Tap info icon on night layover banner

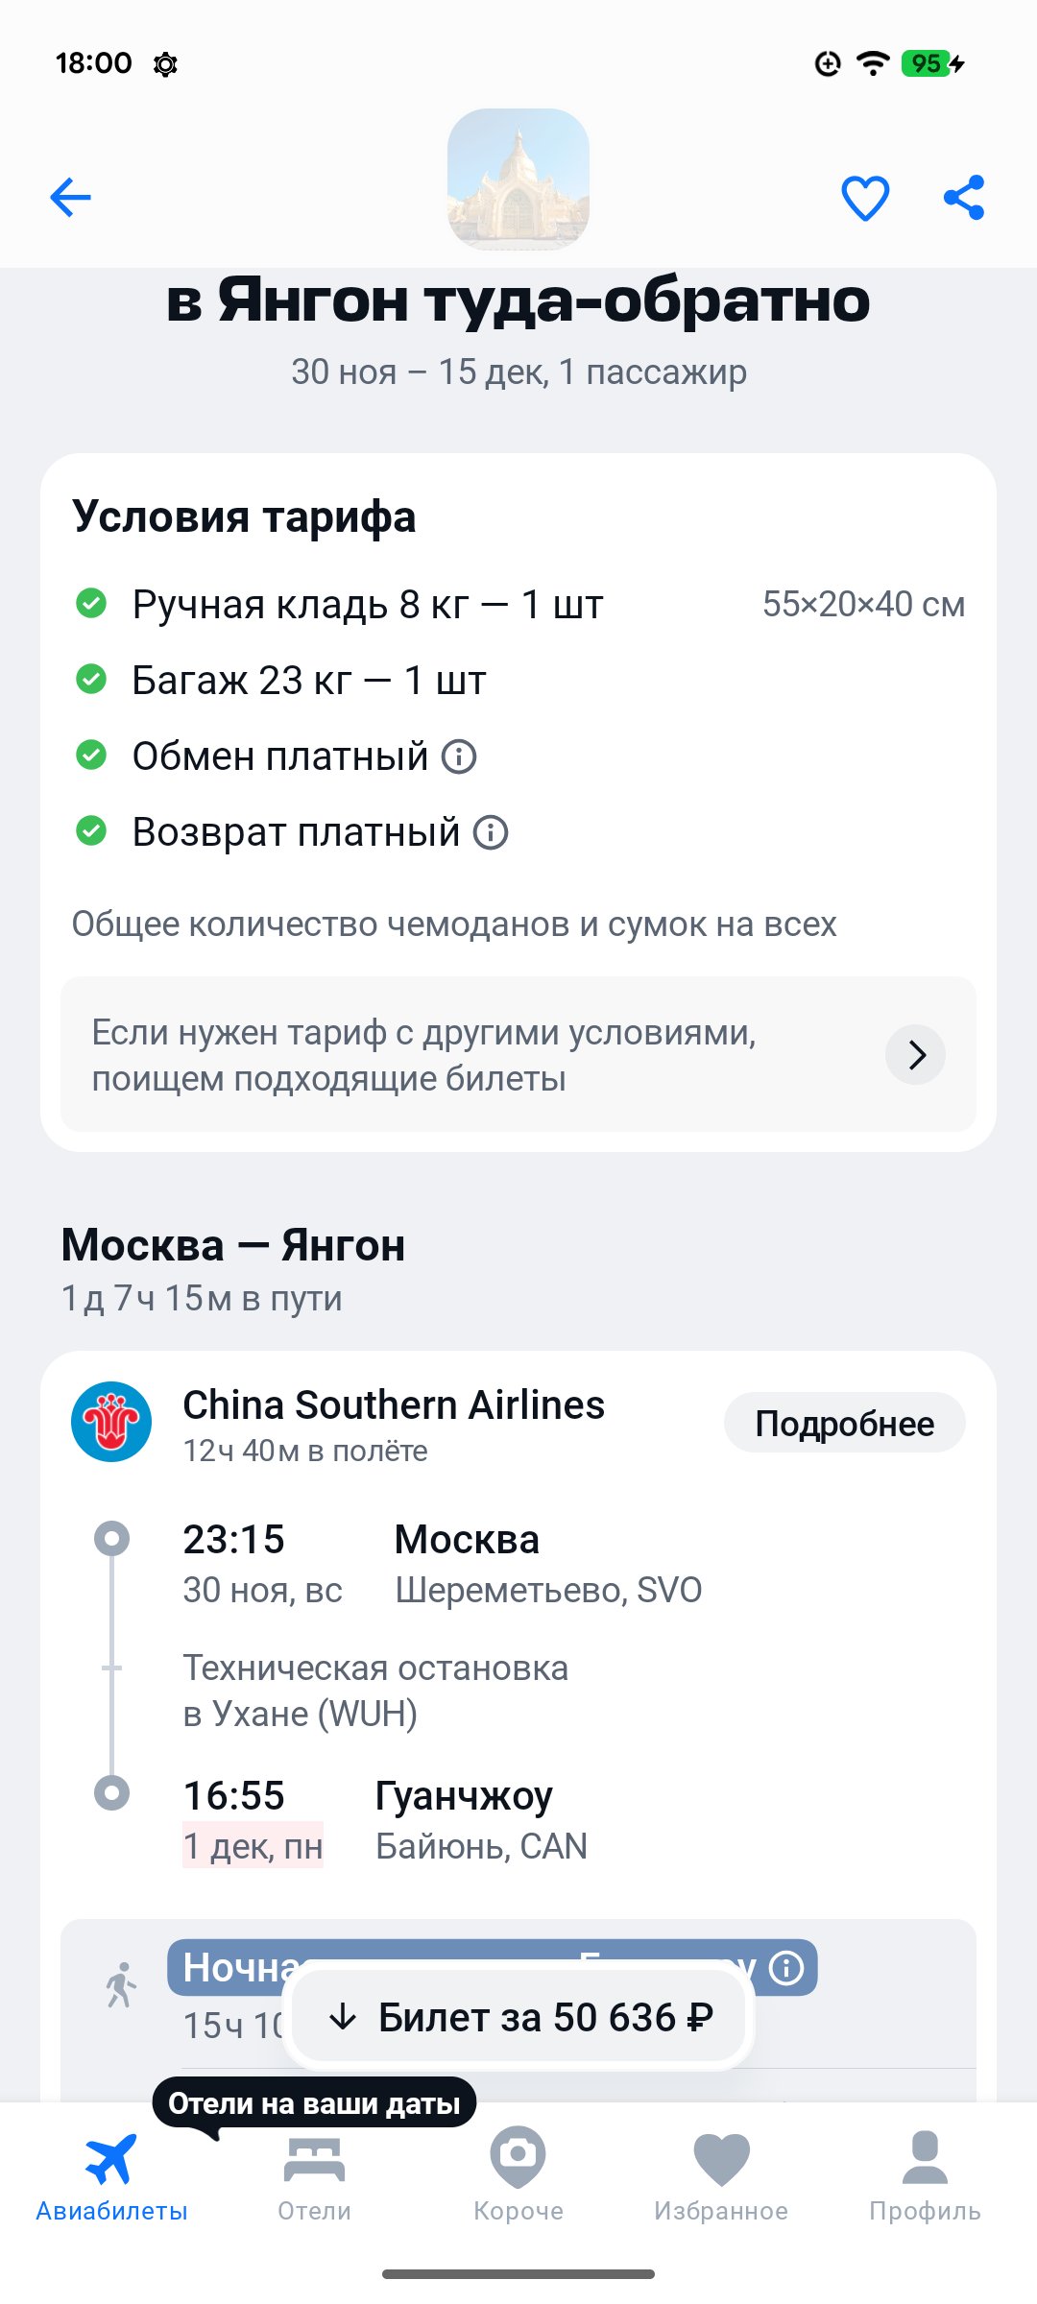pos(786,1968)
